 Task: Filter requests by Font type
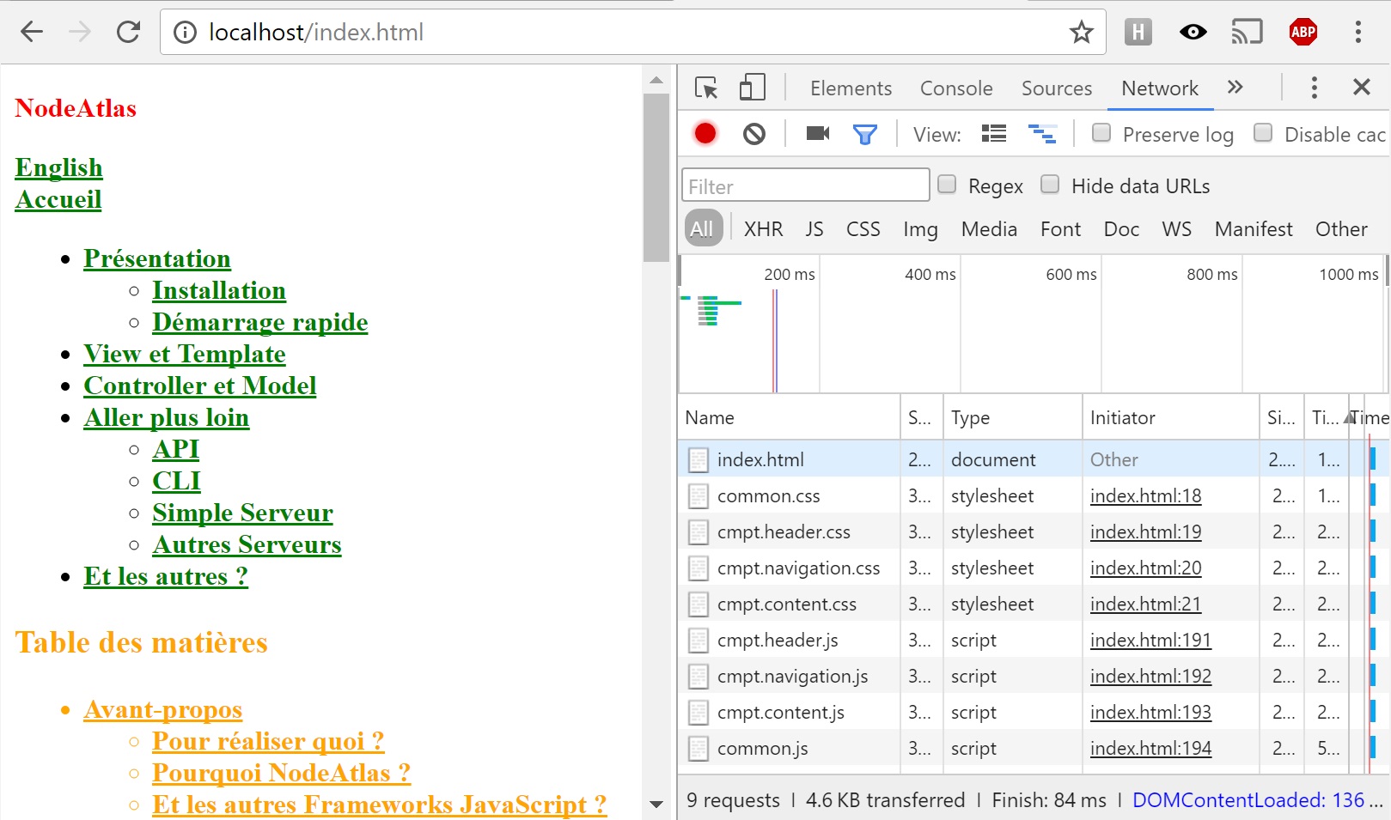click(1060, 229)
